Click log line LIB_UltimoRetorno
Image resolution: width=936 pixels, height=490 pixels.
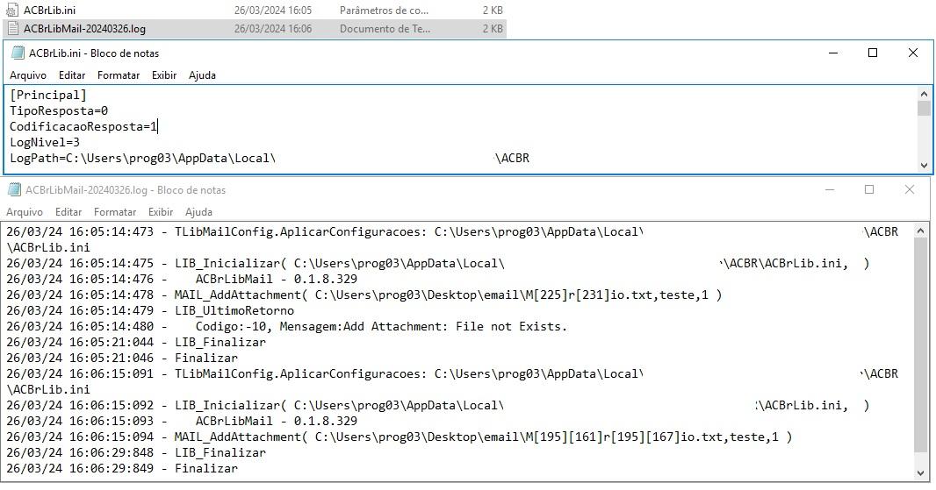point(150,310)
